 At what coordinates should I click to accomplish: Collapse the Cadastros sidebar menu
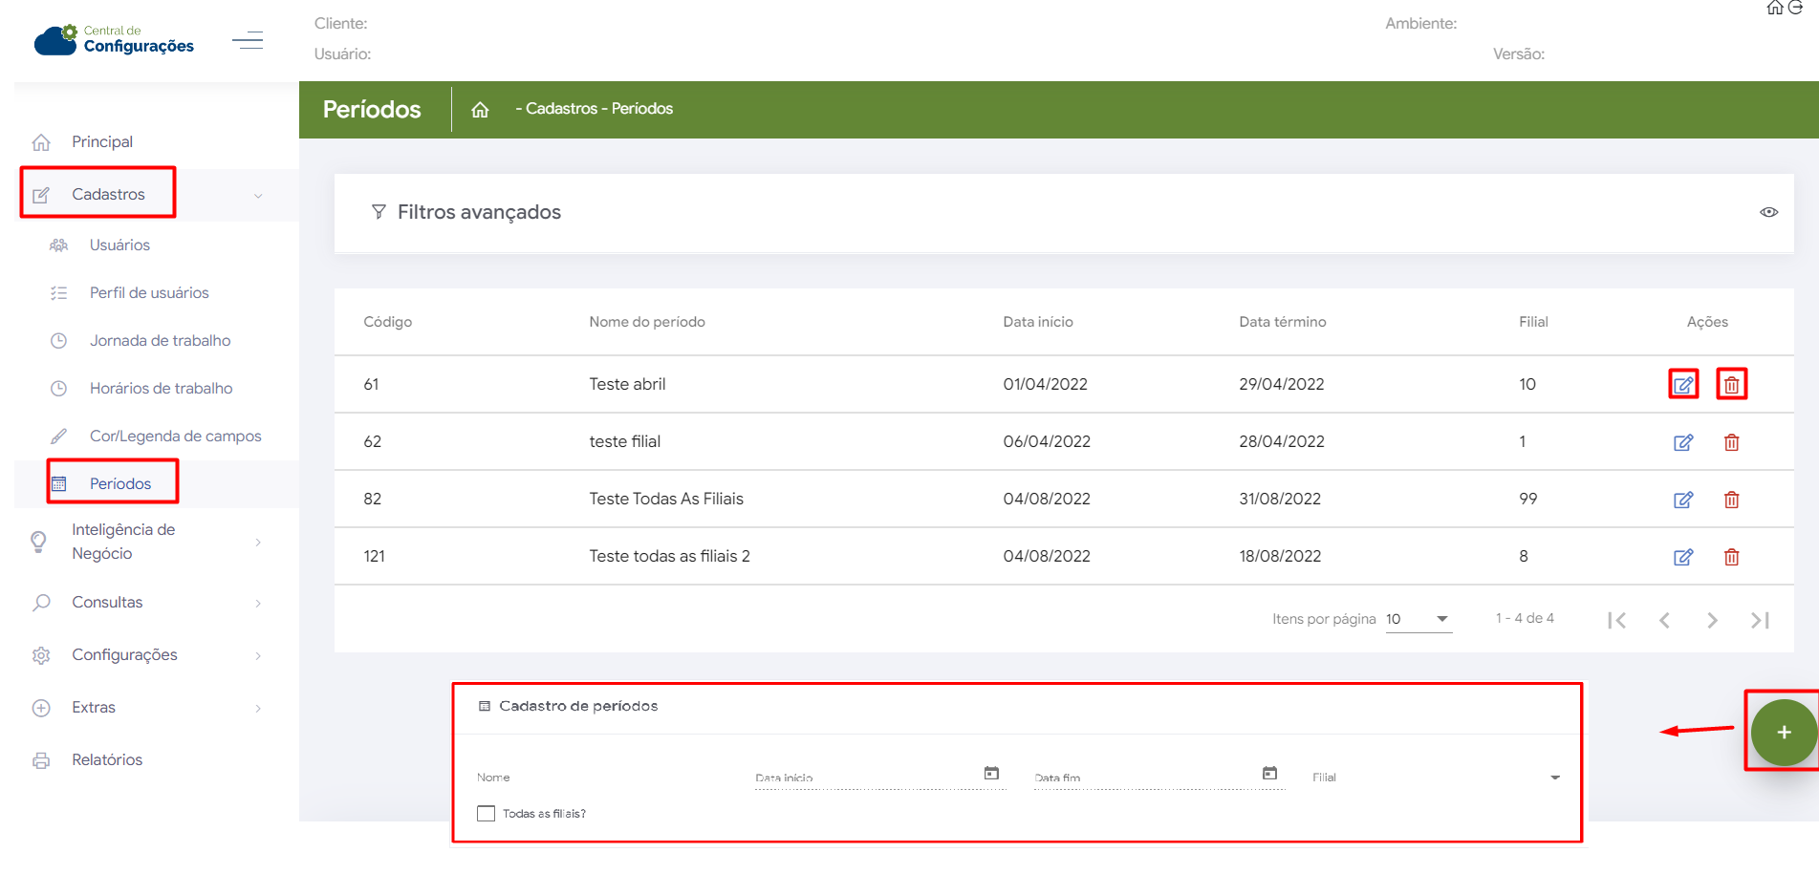[x=109, y=195]
